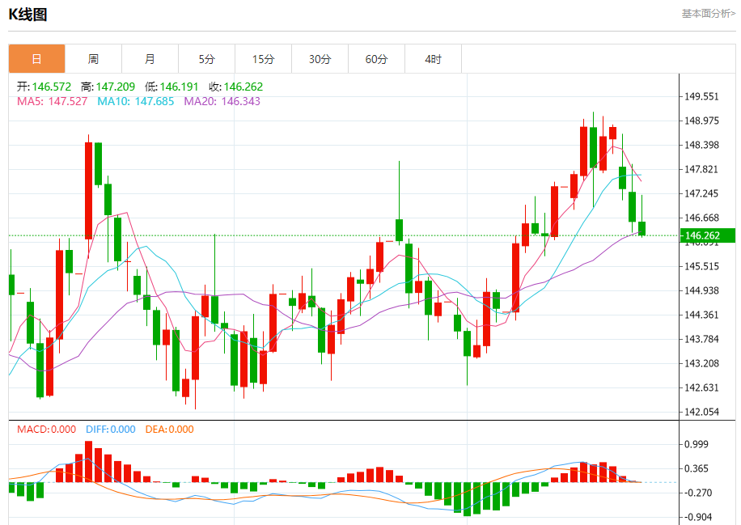741x525 pixels.
Task: Click the MACD:0.000 indicator label
Action: 46,430
